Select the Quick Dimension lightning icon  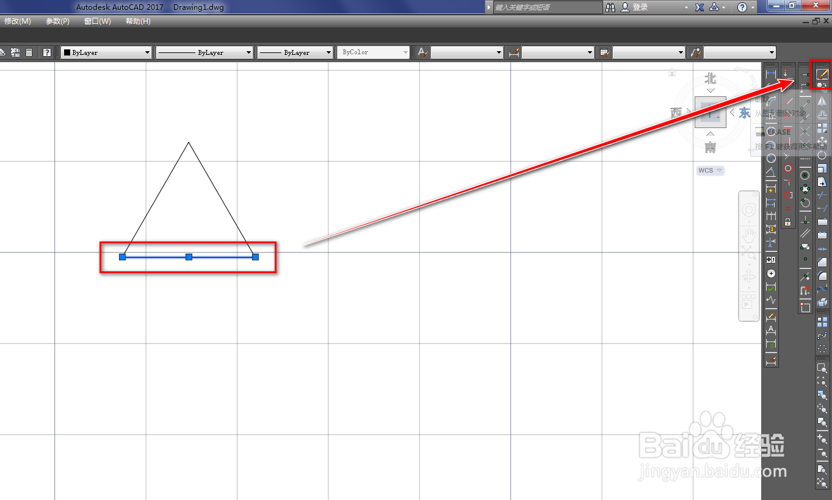[x=771, y=189]
